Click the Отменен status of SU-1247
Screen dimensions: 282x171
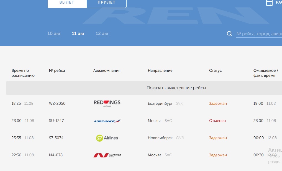pyautogui.click(x=217, y=121)
